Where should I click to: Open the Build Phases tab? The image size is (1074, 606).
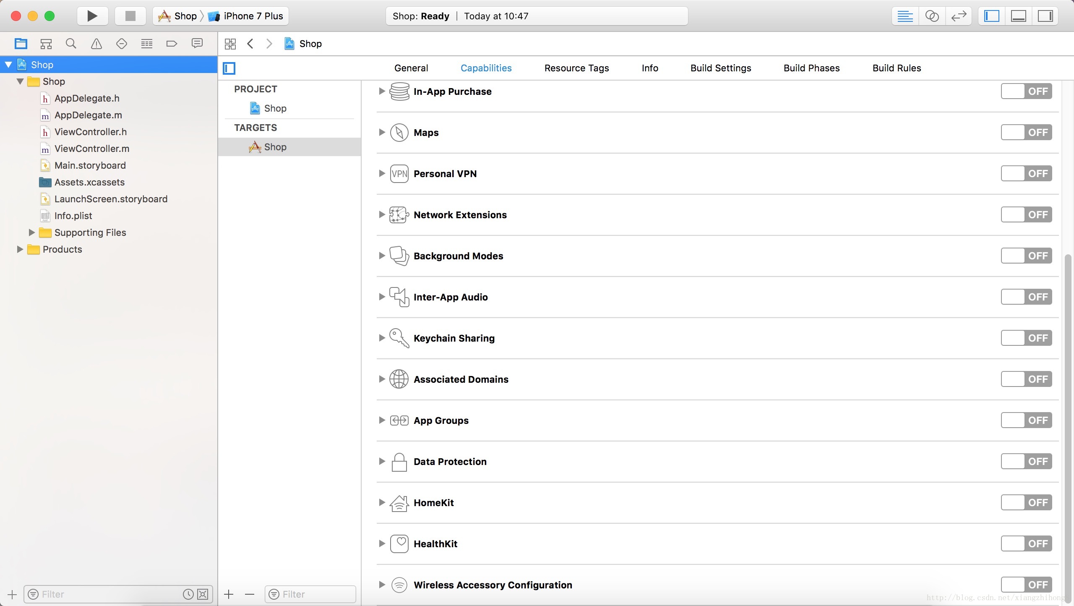pyautogui.click(x=811, y=68)
